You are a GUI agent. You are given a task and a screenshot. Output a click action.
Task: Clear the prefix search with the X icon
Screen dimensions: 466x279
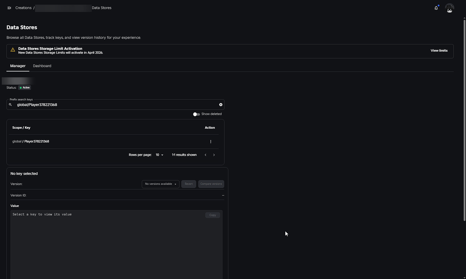click(x=221, y=104)
